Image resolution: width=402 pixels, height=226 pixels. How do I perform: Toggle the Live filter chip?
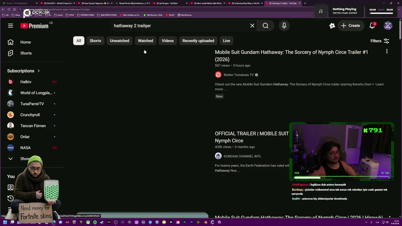(226, 41)
